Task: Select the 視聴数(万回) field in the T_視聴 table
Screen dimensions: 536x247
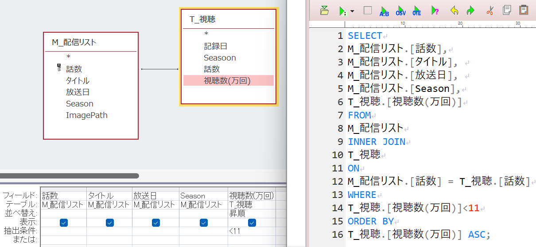Action: click(229, 80)
